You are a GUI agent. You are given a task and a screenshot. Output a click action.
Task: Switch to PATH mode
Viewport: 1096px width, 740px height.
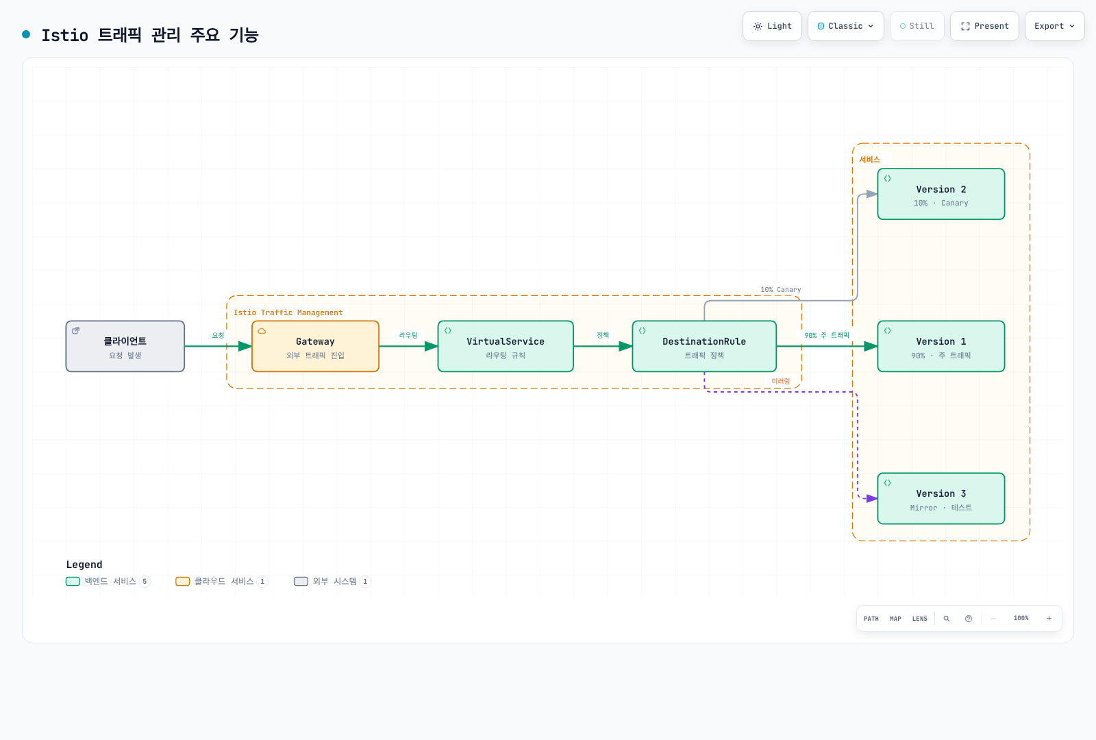tap(871, 619)
